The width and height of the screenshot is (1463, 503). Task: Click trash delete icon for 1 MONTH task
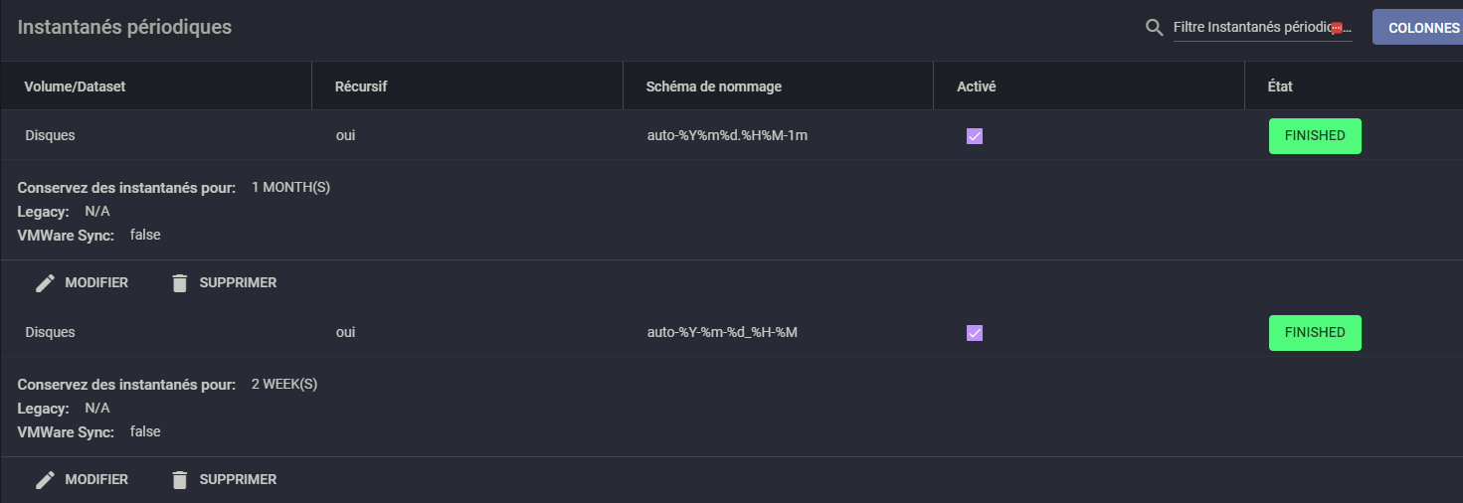click(x=180, y=283)
